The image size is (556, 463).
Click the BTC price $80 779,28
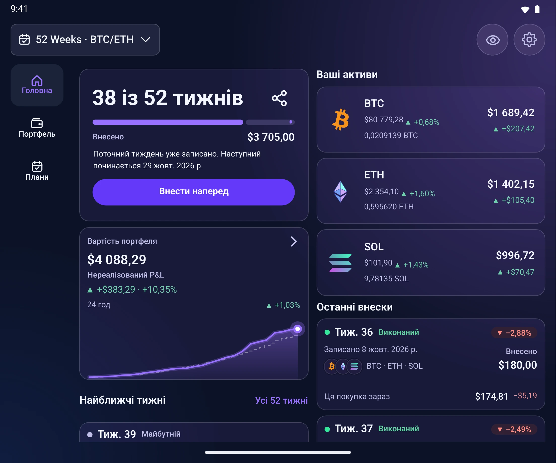click(383, 120)
